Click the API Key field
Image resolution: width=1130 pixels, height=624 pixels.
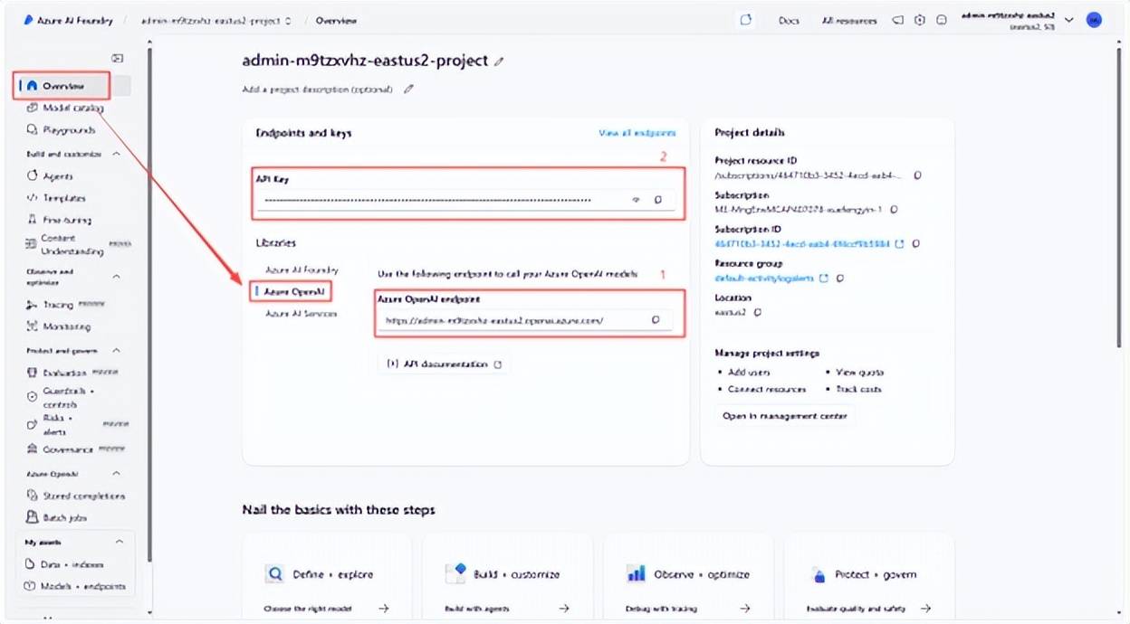[466, 201]
